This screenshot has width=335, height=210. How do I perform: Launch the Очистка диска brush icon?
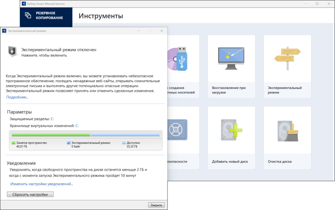coord(287,130)
